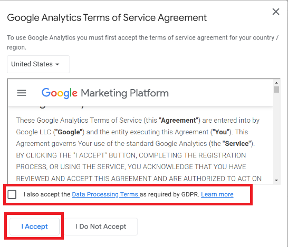The height and width of the screenshot is (247, 288).
Task: Click the scrollbar thumb in the terms frame
Action: click(276, 90)
